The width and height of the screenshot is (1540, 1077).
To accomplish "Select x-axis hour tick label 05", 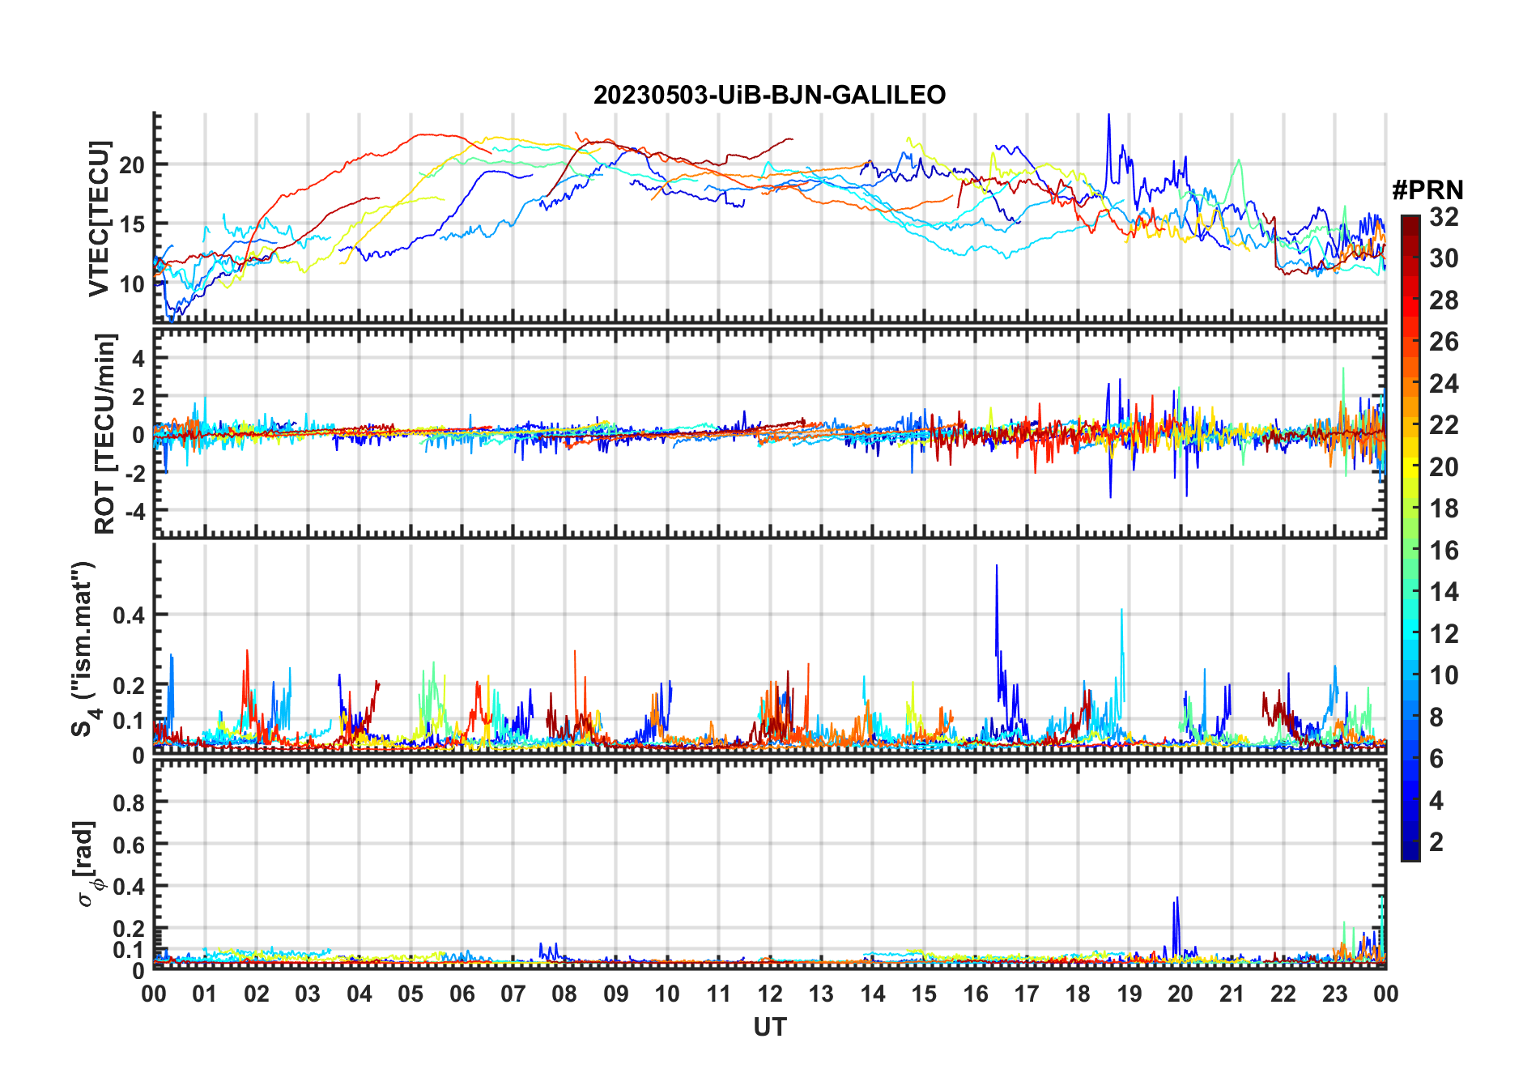I will [411, 994].
